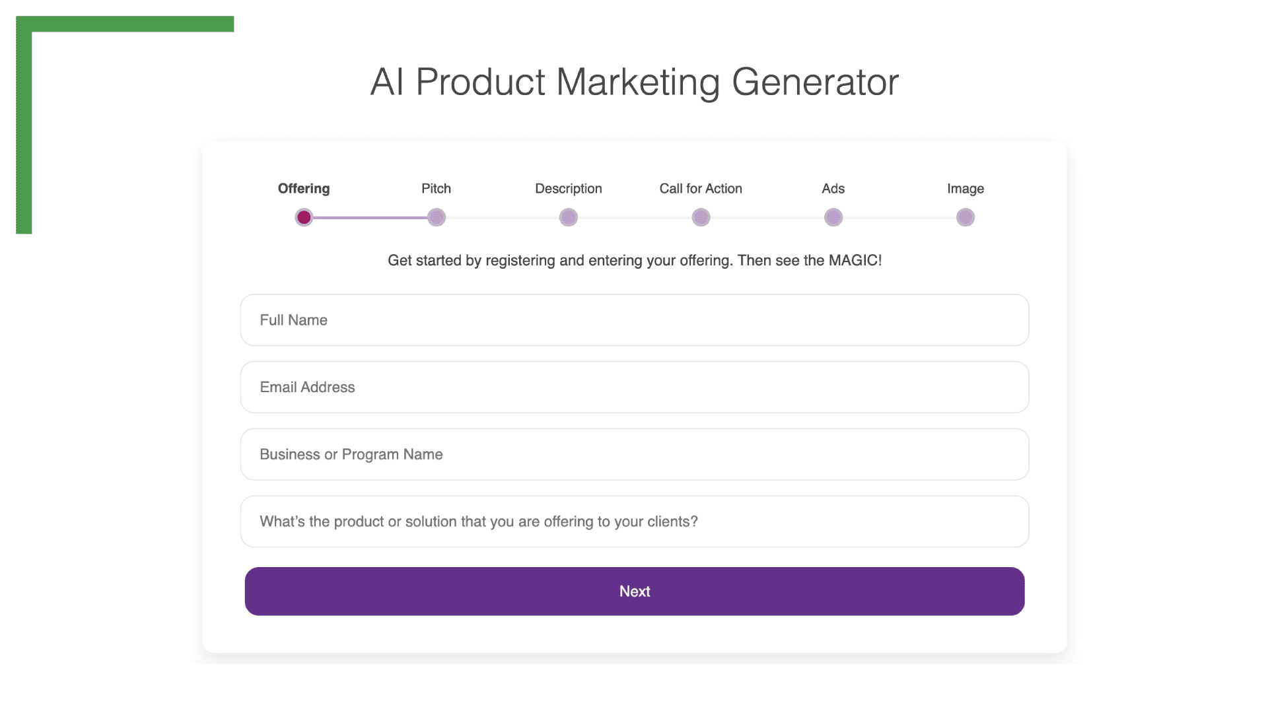Click the AI Product Marketing Generator heading
Viewport: 1268px width, 713px height.
click(634, 83)
